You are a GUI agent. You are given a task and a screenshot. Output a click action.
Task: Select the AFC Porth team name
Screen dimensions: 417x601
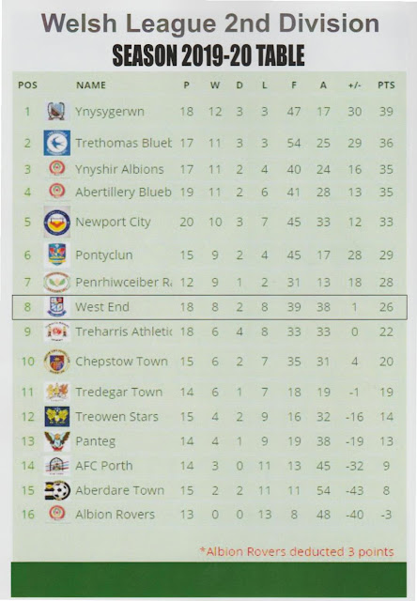104,466
